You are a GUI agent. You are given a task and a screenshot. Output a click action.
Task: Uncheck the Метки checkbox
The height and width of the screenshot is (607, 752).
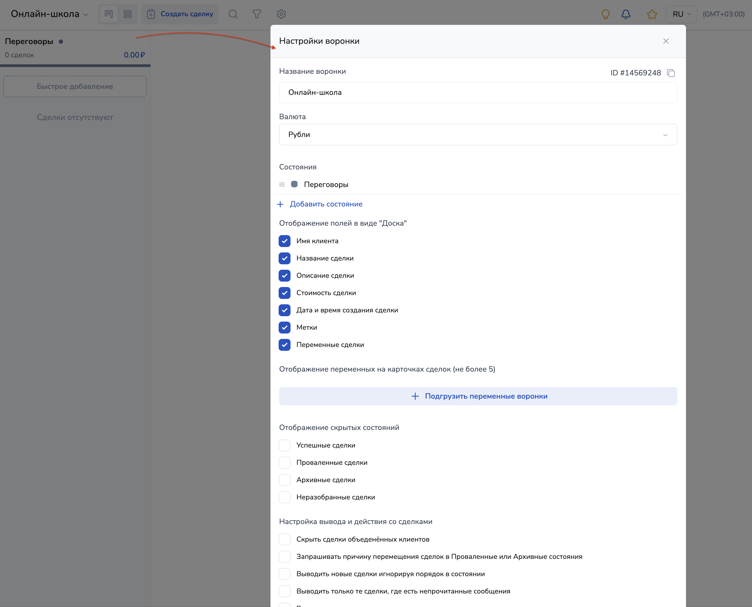(285, 327)
